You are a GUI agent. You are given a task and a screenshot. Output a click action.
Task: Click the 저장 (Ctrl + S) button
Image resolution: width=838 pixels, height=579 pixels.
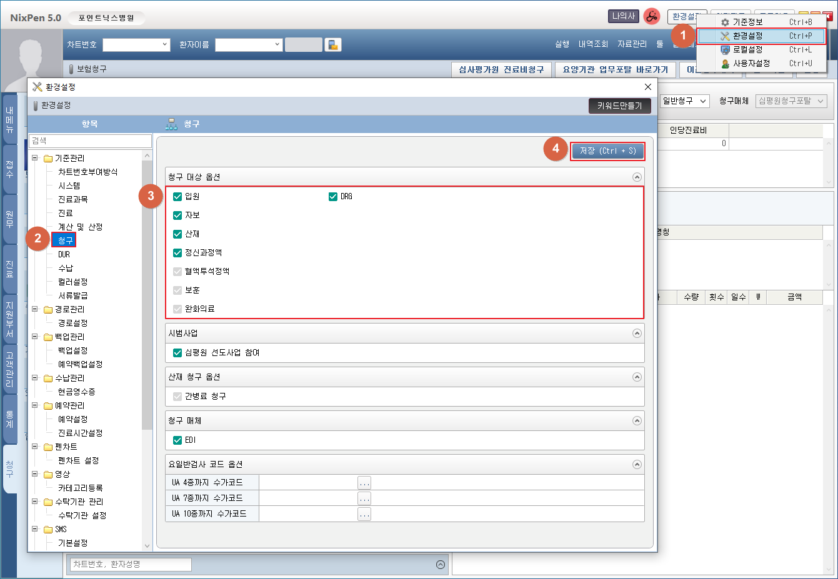(x=607, y=151)
